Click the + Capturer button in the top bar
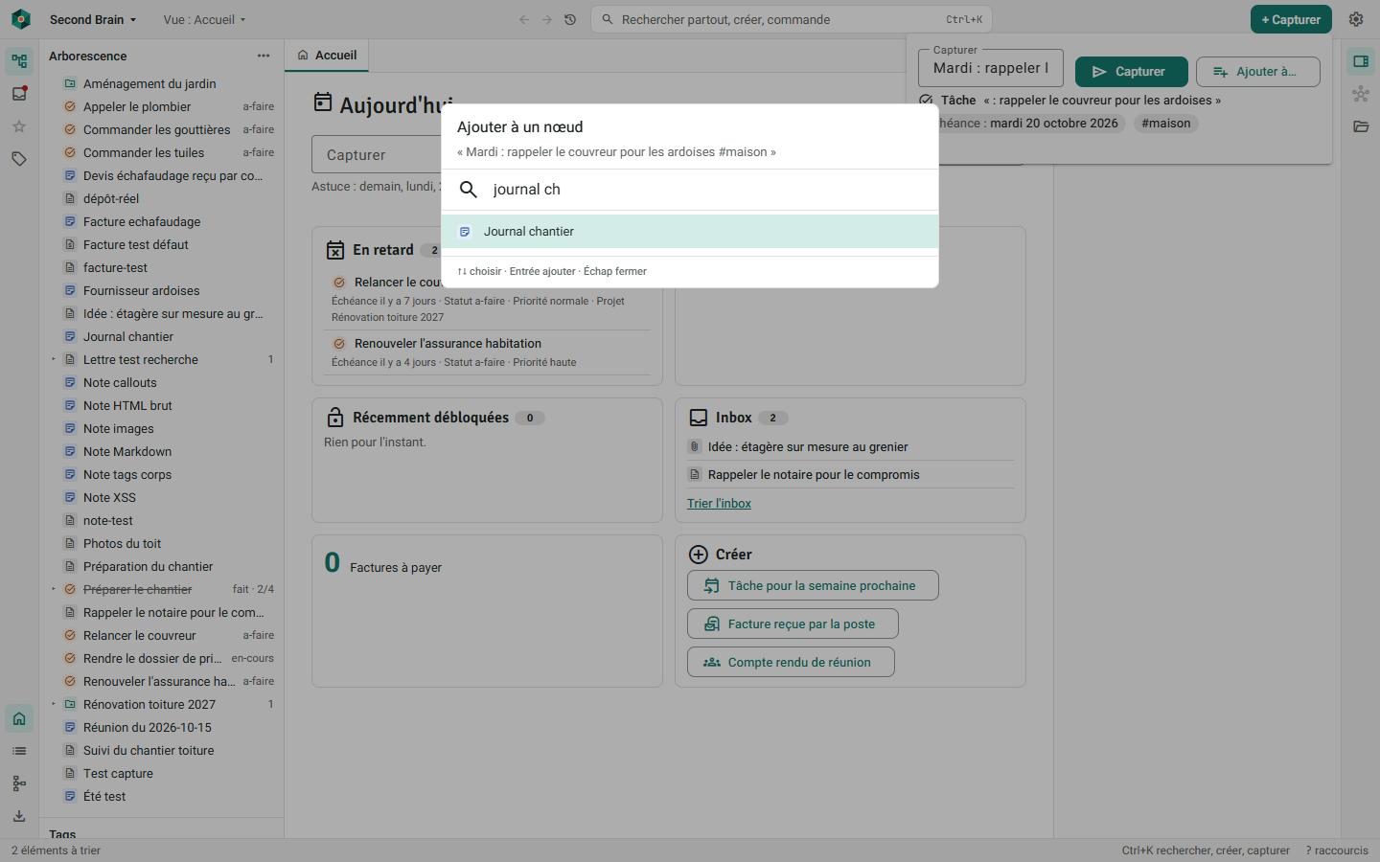The image size is (1380, 862). [x=1291, y=19]
